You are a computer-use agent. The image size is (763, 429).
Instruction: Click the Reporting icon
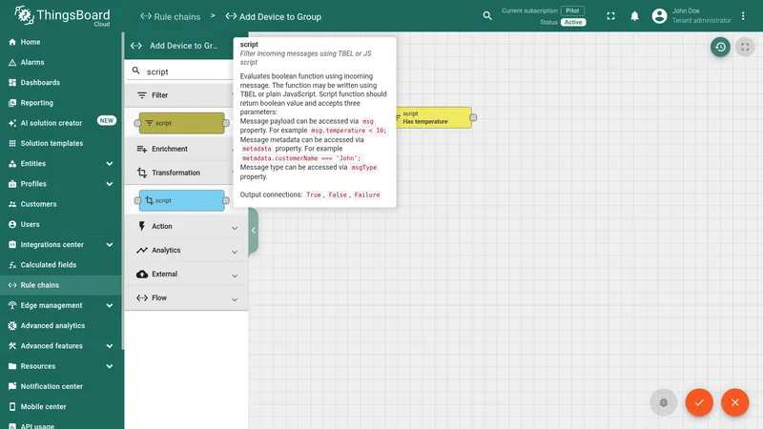[12, 103]
